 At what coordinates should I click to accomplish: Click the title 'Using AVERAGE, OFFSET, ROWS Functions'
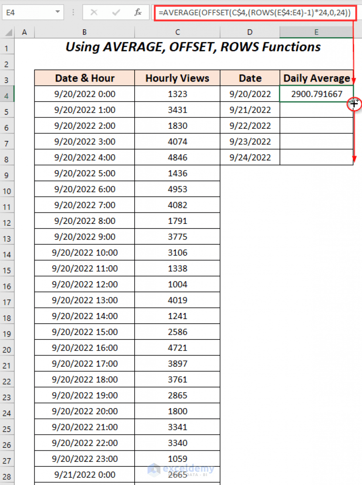(x=193, y=47)
